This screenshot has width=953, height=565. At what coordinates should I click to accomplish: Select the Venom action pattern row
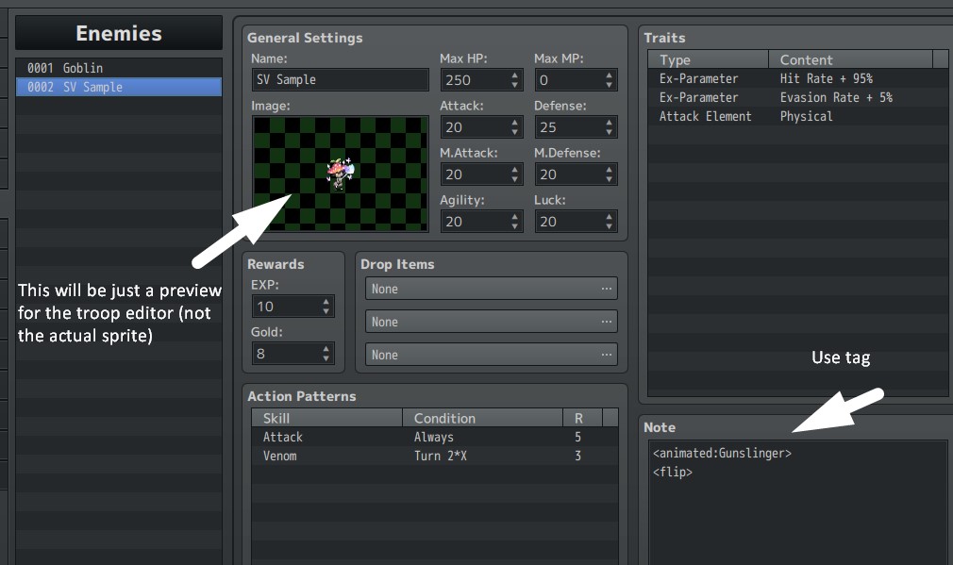coord(435,456)
